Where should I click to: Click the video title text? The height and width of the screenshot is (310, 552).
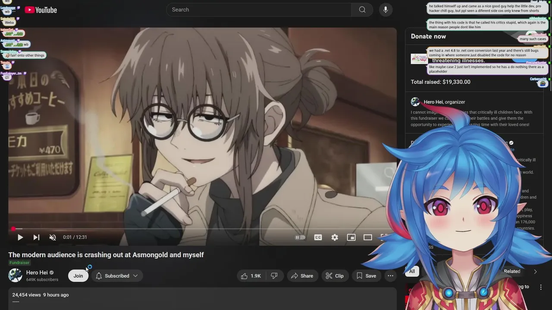coord(106,255)
